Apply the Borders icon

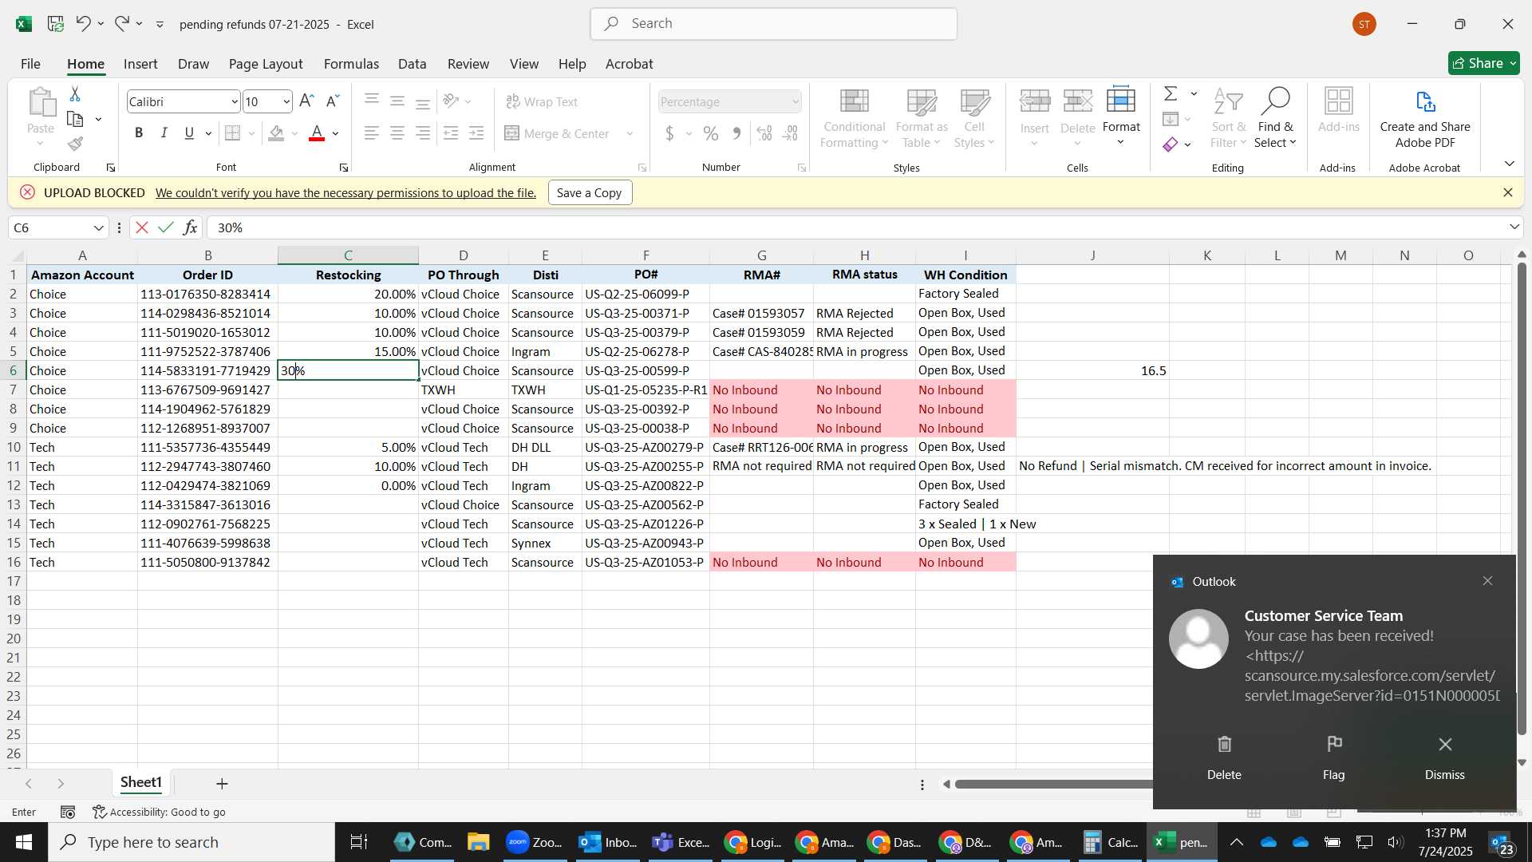tap(232, 133)
